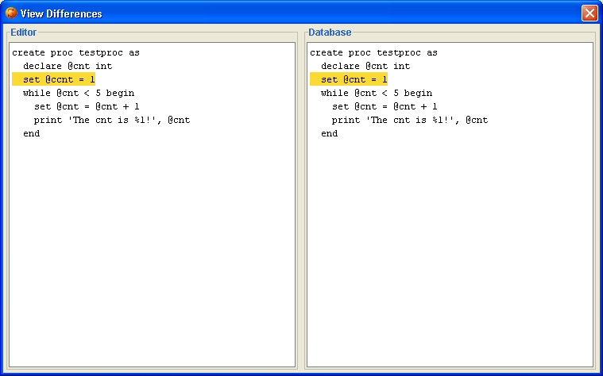Click 'while @cnt < 5 begin' in Database pane
Image resolution: width=603 pixels, height=376 pixels.
coord(377,93)
